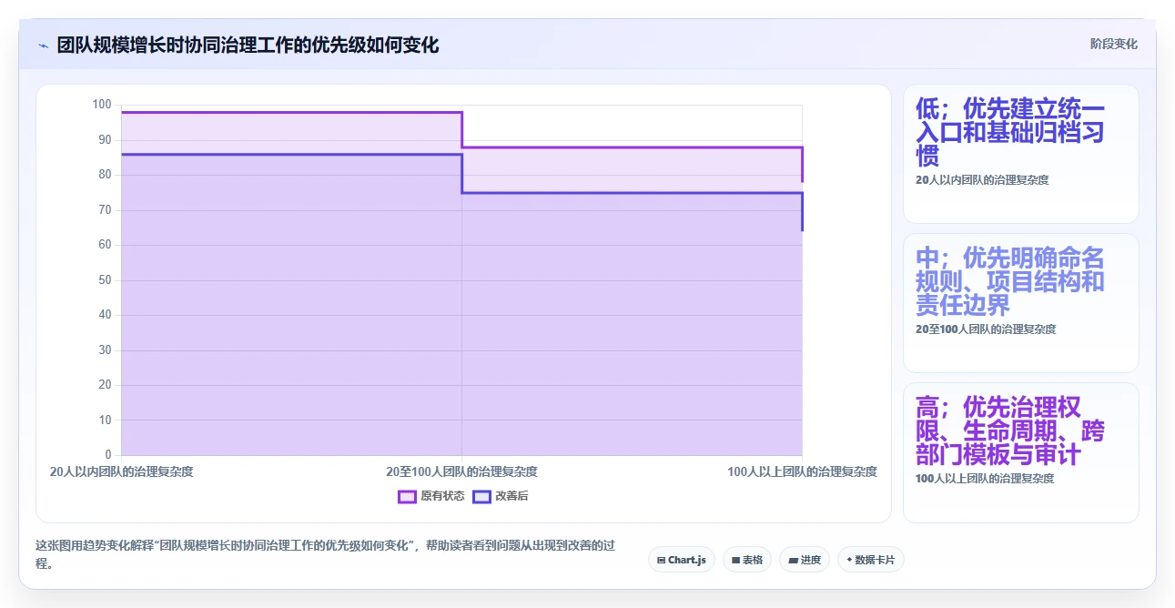Viewport: 1175px width, 608px height.
Task: Click the caption 20至100人团队的治理复杂度 in second card
Action: click(x=986, y=329)
